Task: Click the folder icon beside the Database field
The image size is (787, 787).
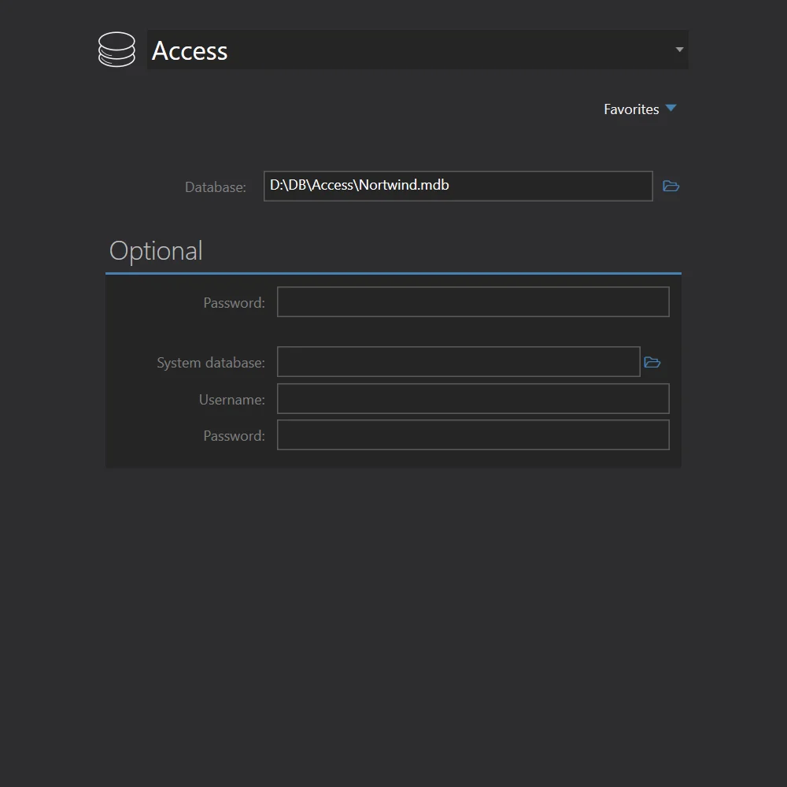Action: (671, 186)
